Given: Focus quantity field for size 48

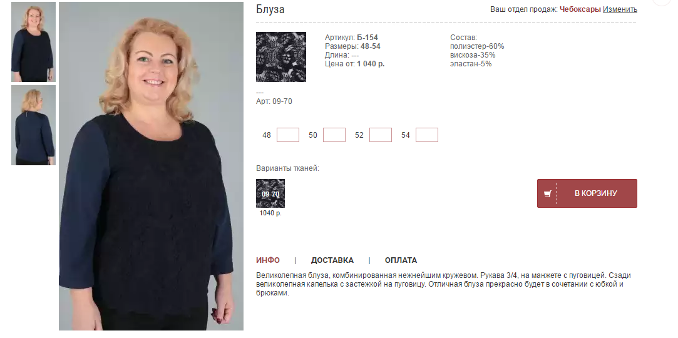Looking at the screenshot, I should point(287,135).
